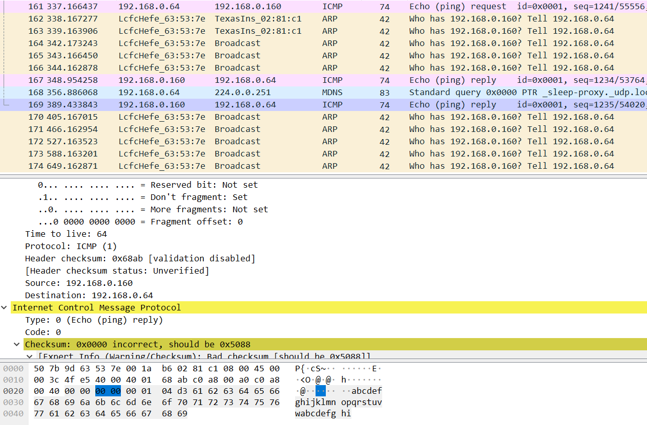This screenshot has width=647, height=425.
Task: Select packet 168 MDNS standard query row
Action: pyautogui.click(x=323, y=92)
